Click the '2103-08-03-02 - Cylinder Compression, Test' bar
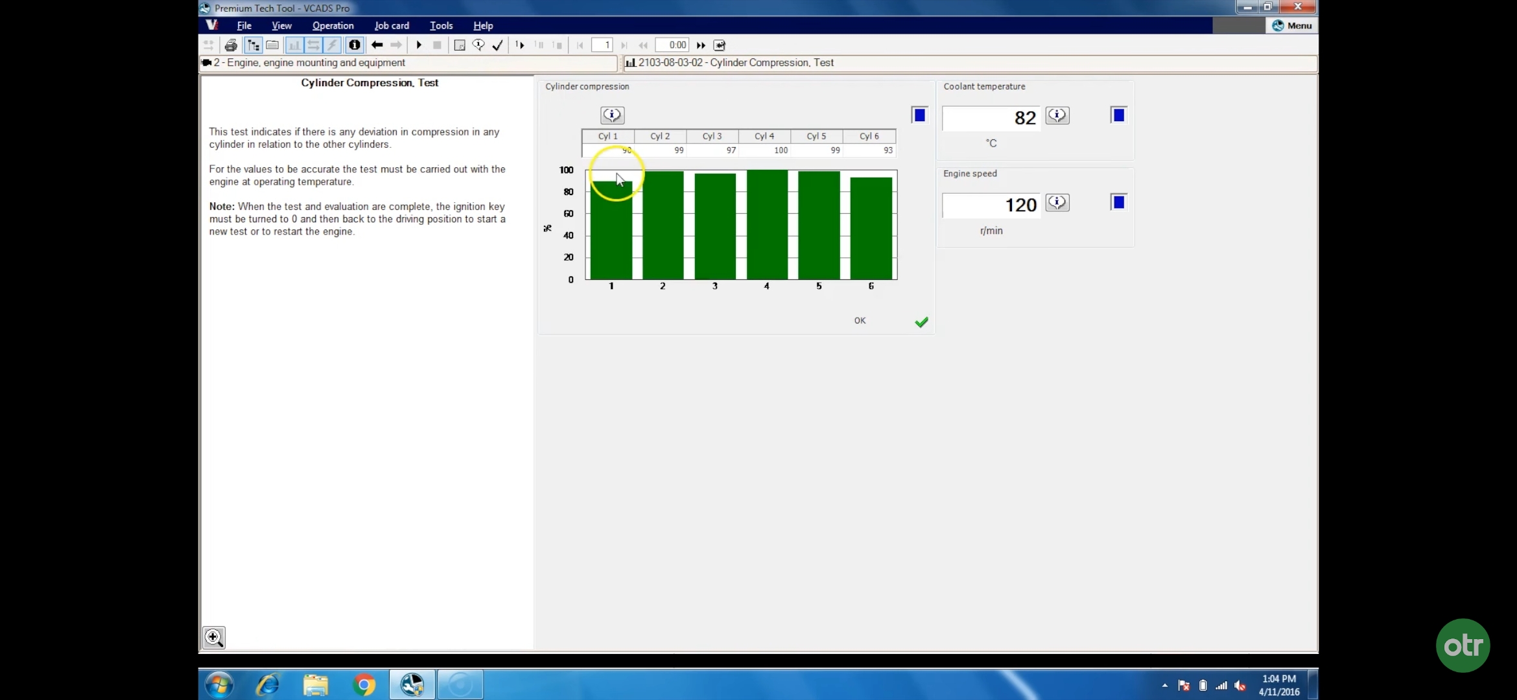This screenshot has height=700, width=1517. 970,63
